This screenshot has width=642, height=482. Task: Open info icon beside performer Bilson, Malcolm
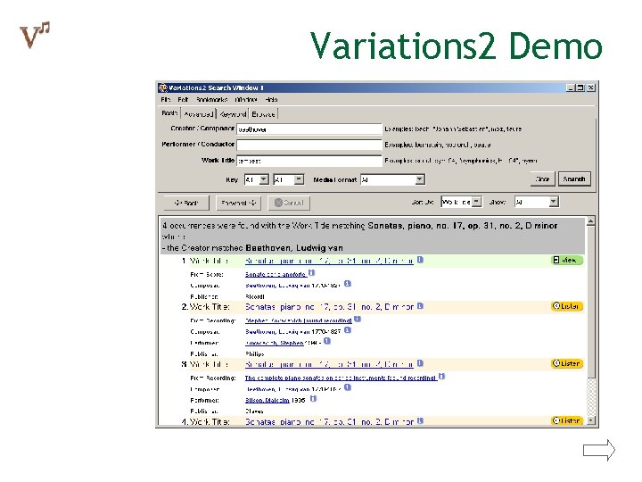[x=313, y=398]
